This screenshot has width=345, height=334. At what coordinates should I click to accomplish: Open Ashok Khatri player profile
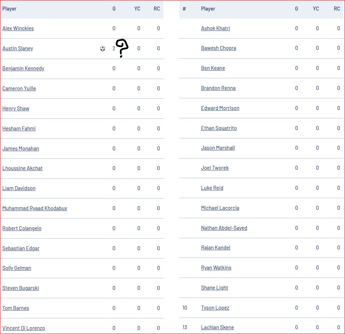[215, 28]
